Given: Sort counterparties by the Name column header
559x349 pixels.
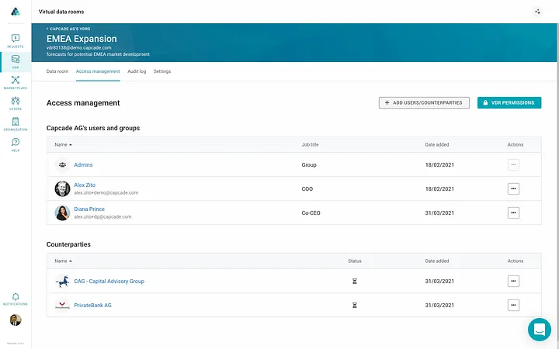Looking at the screenshot, I should pyautogui.click(x=63, y=261).
